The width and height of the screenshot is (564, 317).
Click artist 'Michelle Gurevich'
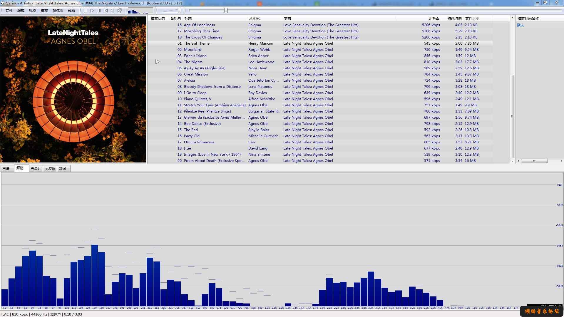pos(263,136)
